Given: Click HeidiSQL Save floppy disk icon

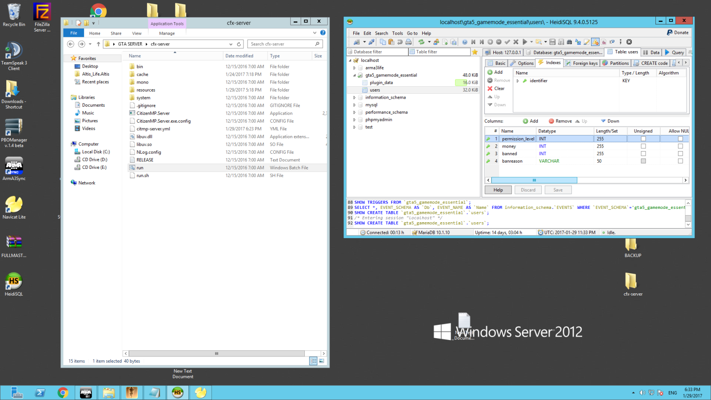Looking at the screenshot, I should pyautogui.click(x=552, y=42).
